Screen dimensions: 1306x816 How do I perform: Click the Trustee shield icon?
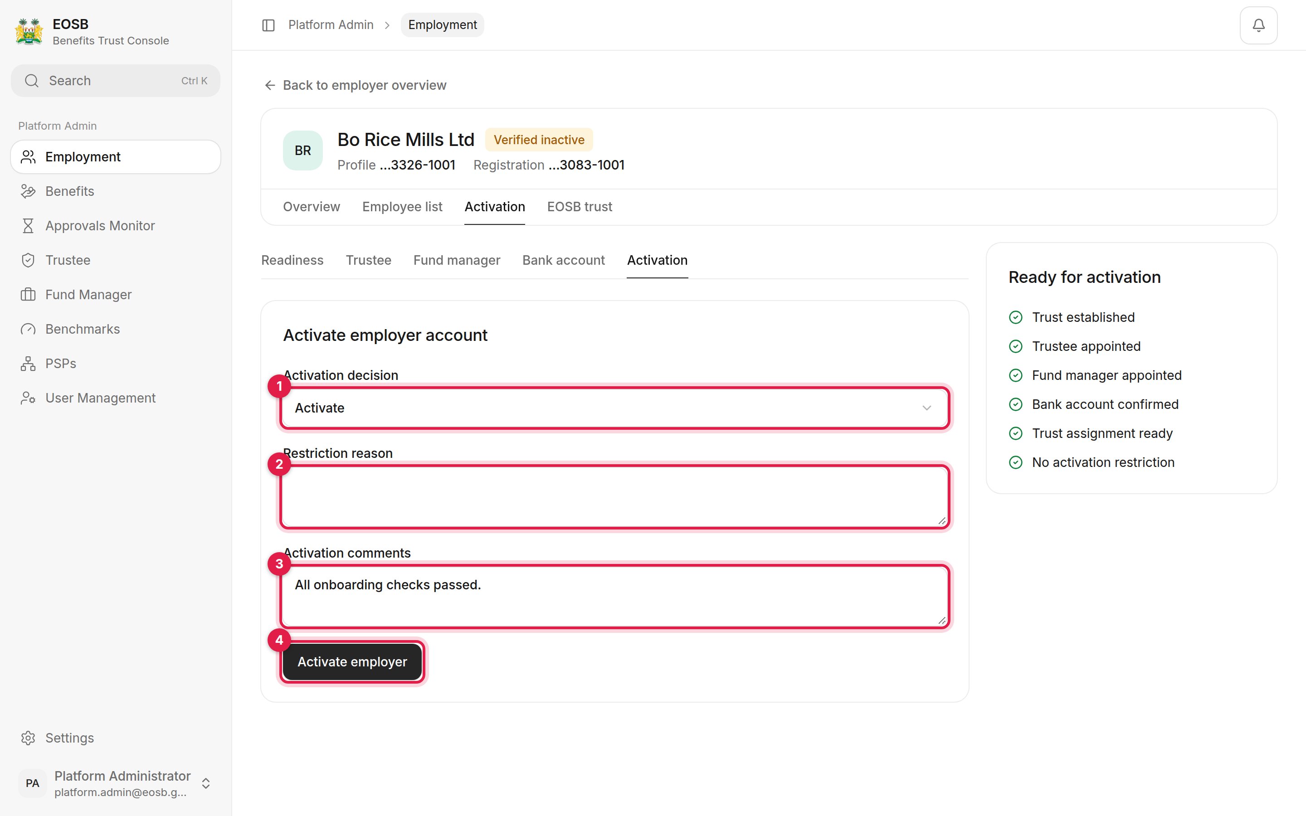28,260
